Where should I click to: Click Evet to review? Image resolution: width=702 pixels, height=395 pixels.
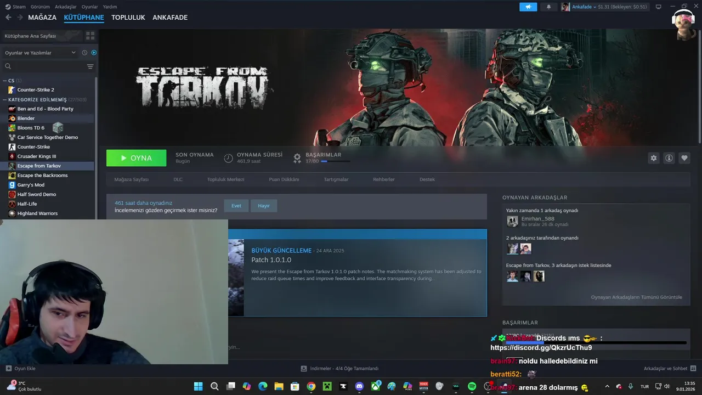pos(236,206)
